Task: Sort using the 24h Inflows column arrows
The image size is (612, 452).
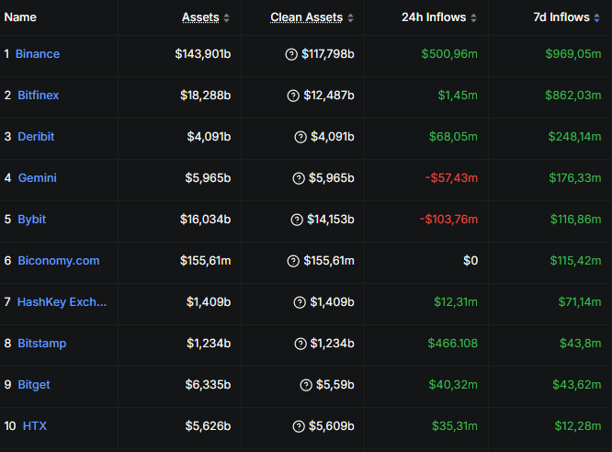Action: point(473,18)
